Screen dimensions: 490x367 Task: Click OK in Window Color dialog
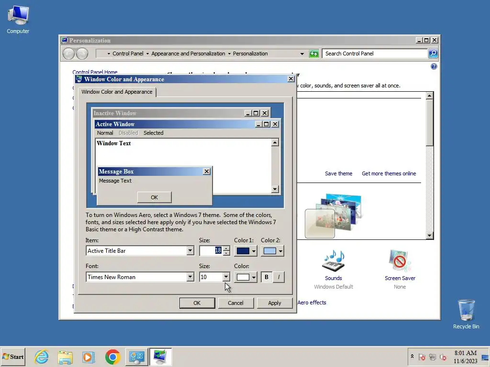(x=197, y=303)
